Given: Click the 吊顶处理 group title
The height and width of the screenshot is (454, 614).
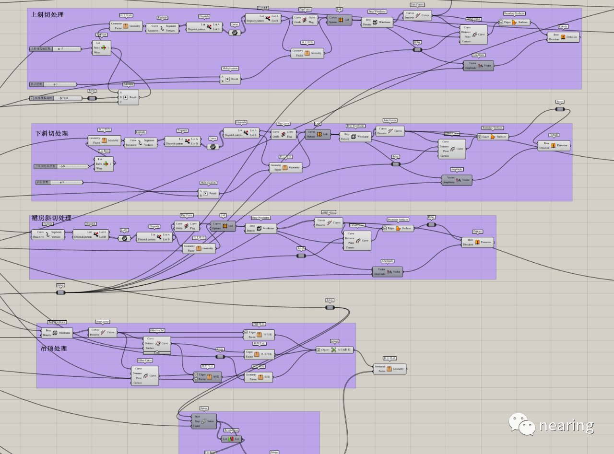Looking at the screenshot, I should click(x=54, y=349).
